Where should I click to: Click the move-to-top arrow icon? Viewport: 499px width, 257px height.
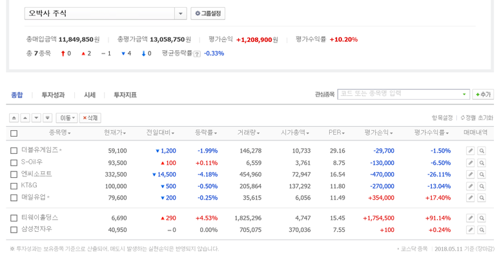coord(14,118)
